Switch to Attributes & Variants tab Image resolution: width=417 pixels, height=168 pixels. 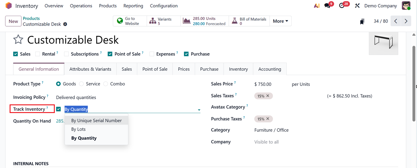[x=90, y=69]
